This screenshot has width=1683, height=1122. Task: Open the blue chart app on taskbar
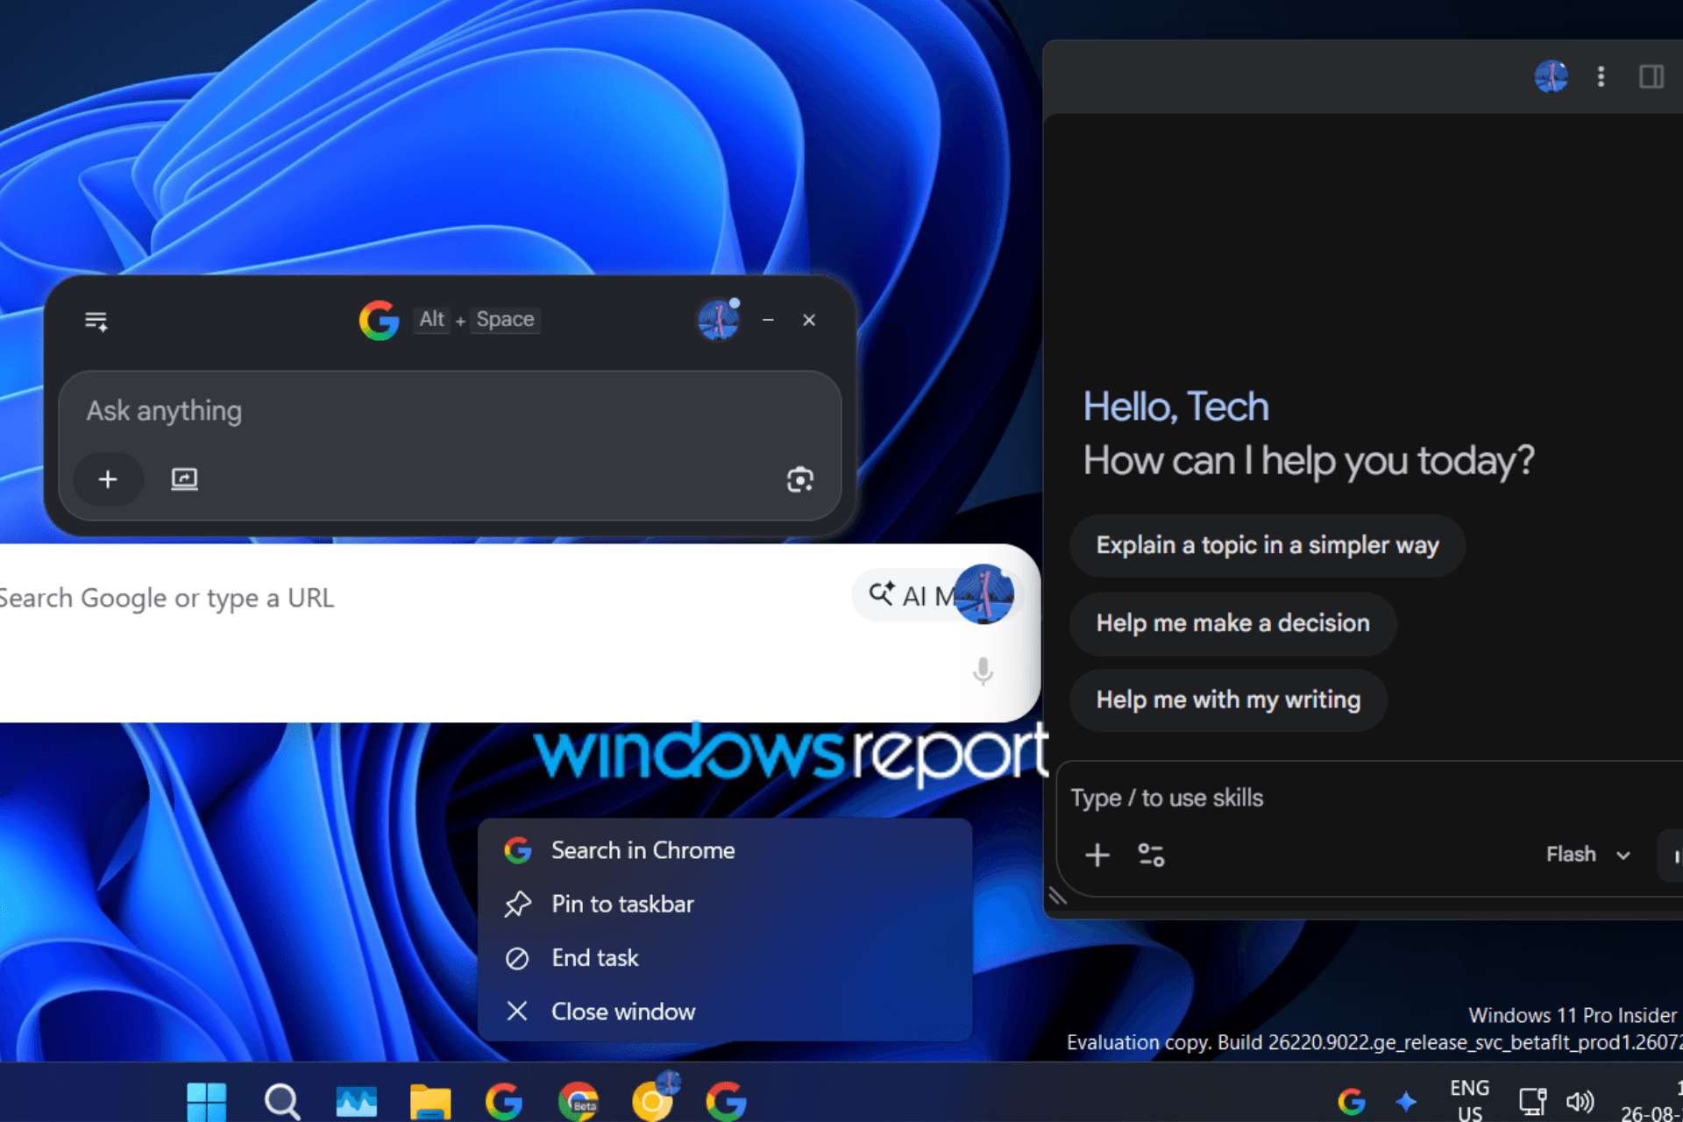coord(357,1101)
